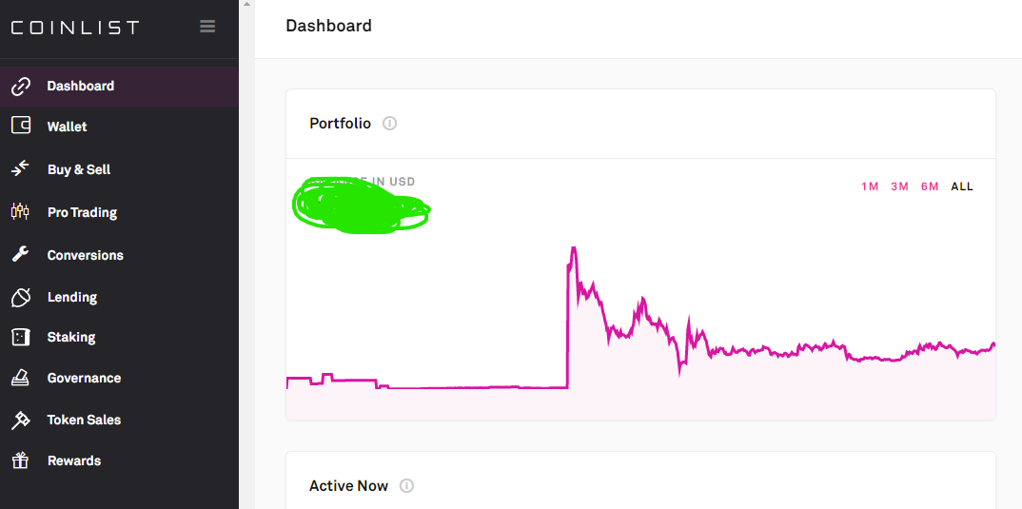This screenshot has width=1022, height=509.
Task: Go to the CoinList logo home
Action: [75, 28]
